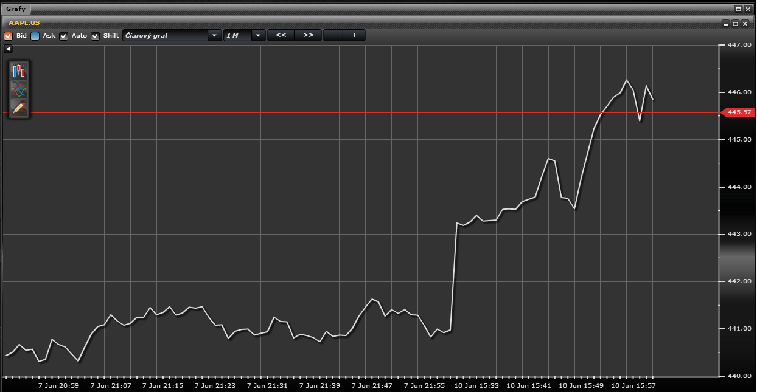Click the 7 Jun 21:39 time label

320,385
